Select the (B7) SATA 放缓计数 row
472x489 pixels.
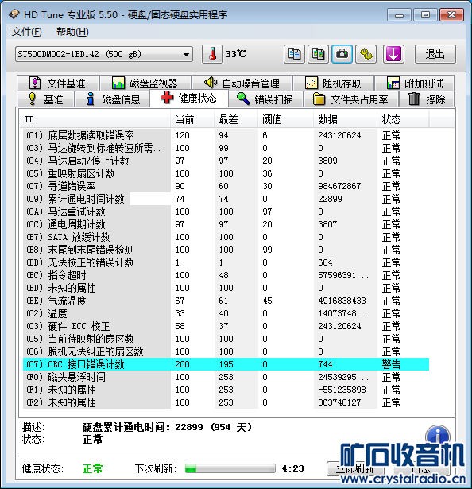[x=226, y=237]
